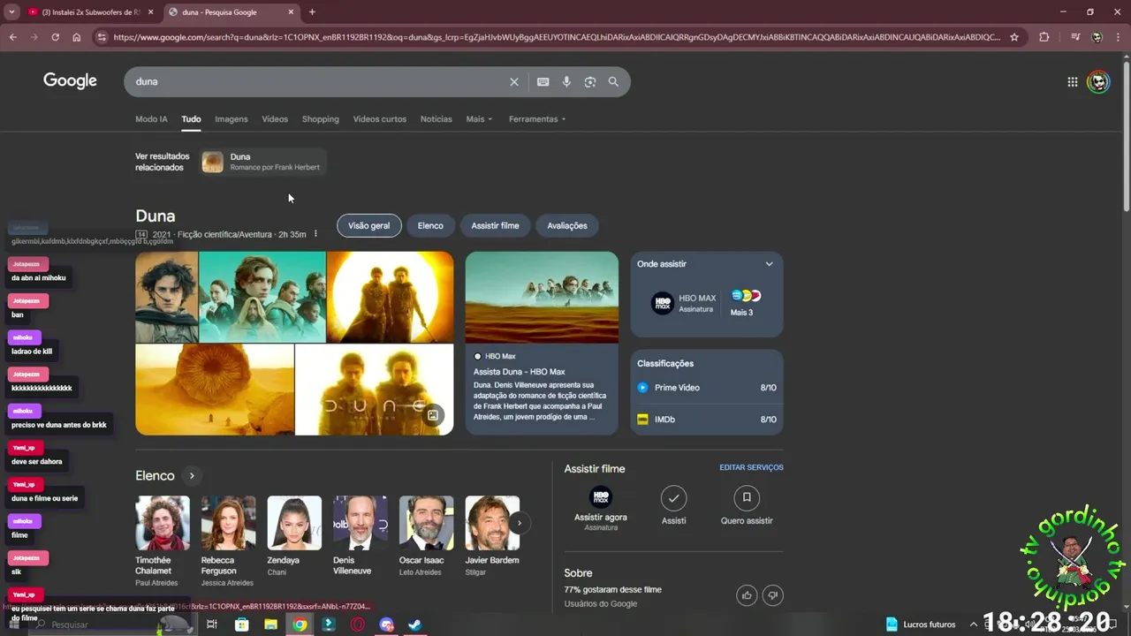
Task: Switch to the YouTube Subwoofers tab
Action: (89, 12)
